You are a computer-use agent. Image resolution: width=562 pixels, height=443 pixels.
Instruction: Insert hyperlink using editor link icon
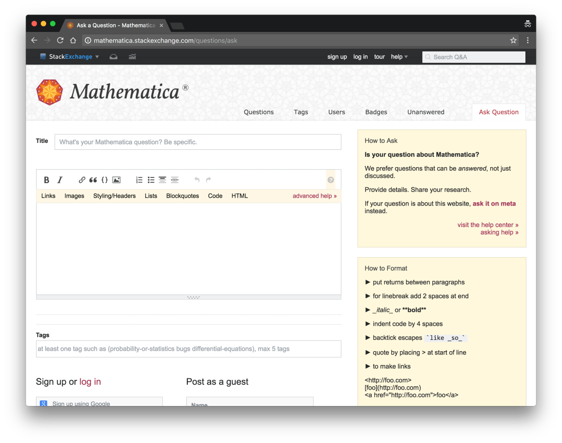(82, 180)
